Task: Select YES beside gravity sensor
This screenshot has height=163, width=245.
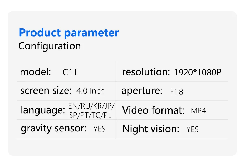Action: (99, 129)
